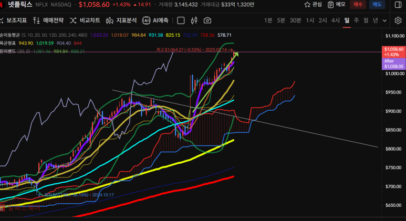The width and height of the screenshot is (406, 221).
Task: Click the $900.00 price axis label
Action: pyautogui.click(x=393, y=111)
